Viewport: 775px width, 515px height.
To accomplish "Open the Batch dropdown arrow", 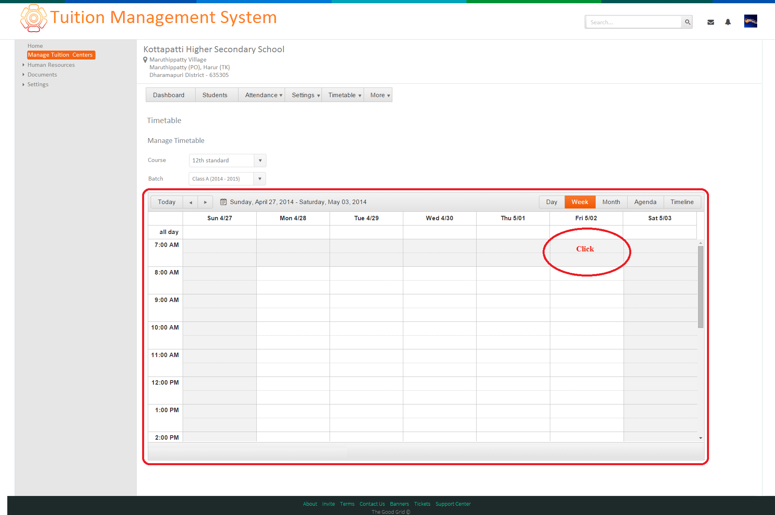I will [260, 179].
